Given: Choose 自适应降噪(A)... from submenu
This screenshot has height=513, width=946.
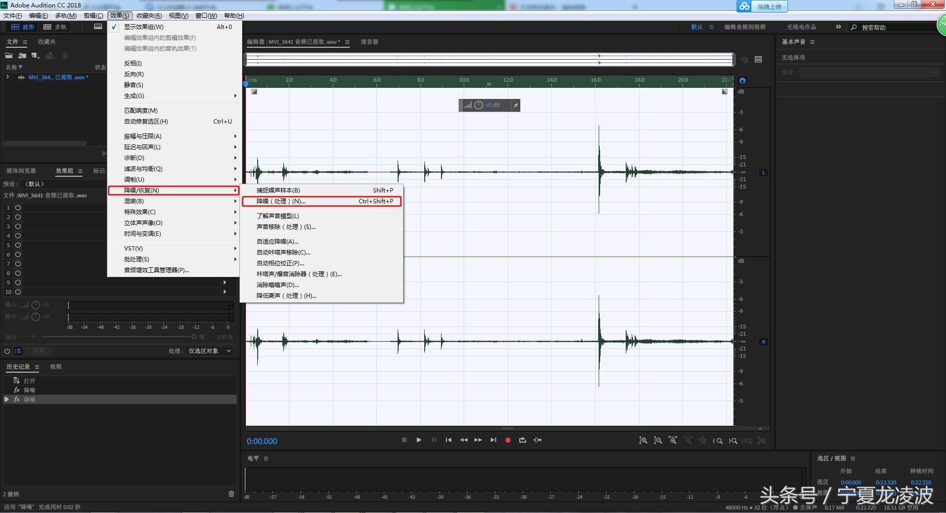Looking at the screenshot, I should 277,242.
